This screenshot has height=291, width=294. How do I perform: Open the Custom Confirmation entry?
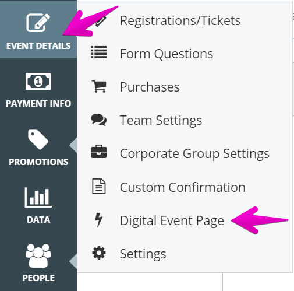pyautogui.click(x=183, y=187)
